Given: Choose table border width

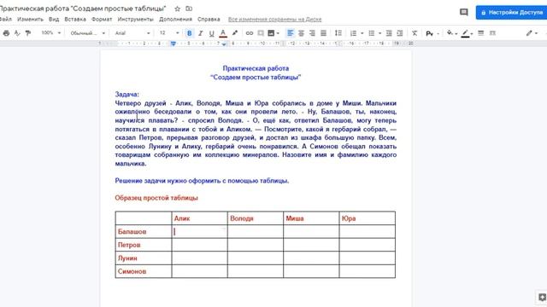Looking at the screenshot, I should point(481,33).
